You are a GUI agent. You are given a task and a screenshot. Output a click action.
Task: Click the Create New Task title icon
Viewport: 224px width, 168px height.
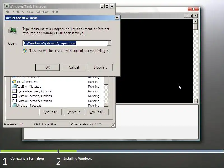tap(7, 18)
